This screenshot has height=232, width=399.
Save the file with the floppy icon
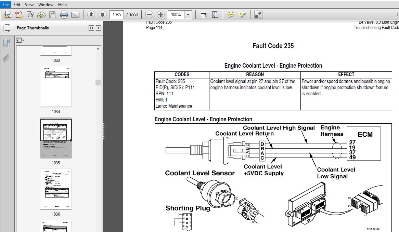click(53, 15)
